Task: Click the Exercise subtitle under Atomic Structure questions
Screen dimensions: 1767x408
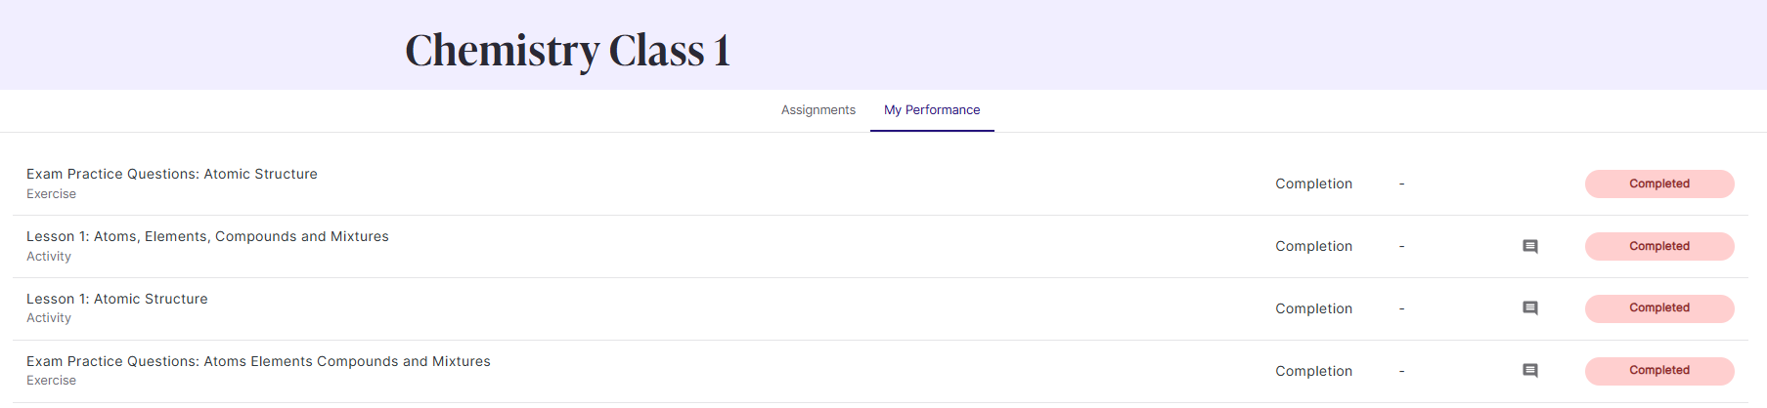Action: (51, 194)
